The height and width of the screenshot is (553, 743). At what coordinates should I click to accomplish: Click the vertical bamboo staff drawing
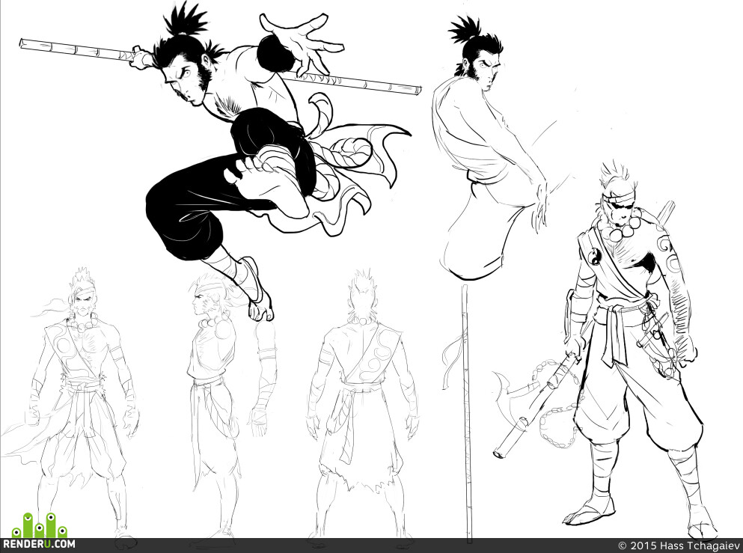point(466,412)
